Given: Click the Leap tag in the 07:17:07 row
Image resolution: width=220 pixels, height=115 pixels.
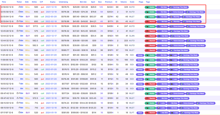Looking at the screenshot, I should [x=174, y=113].
